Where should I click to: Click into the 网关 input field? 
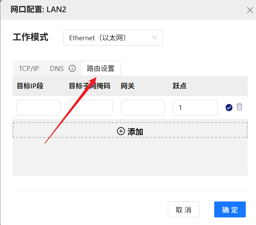point(142,108)
